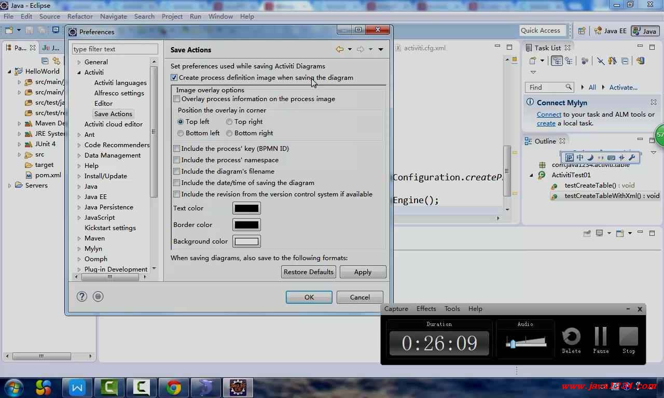Expand the Java EE preferences node

(x=79, y=197)
